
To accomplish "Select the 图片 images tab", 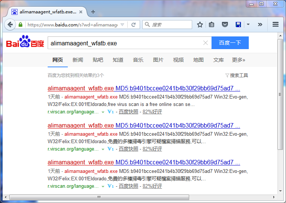I will [158, 60].
